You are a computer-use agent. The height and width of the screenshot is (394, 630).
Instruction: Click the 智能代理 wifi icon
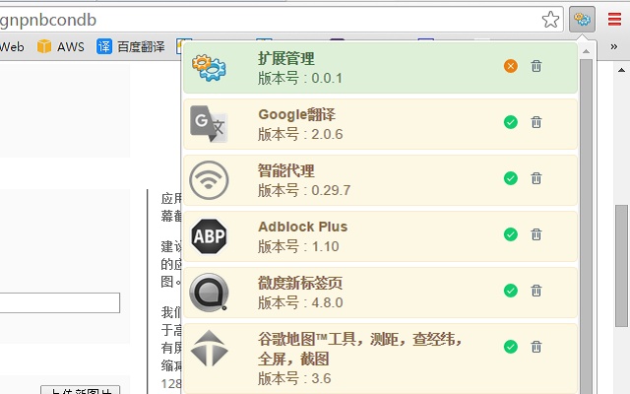(x=209, y=180)
